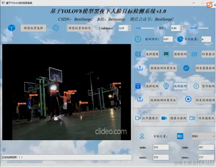The height and width of the screenshot is (167, 216).
Task: Click the 图像检测结果导出 button
Action: click(x=163, y=68)
